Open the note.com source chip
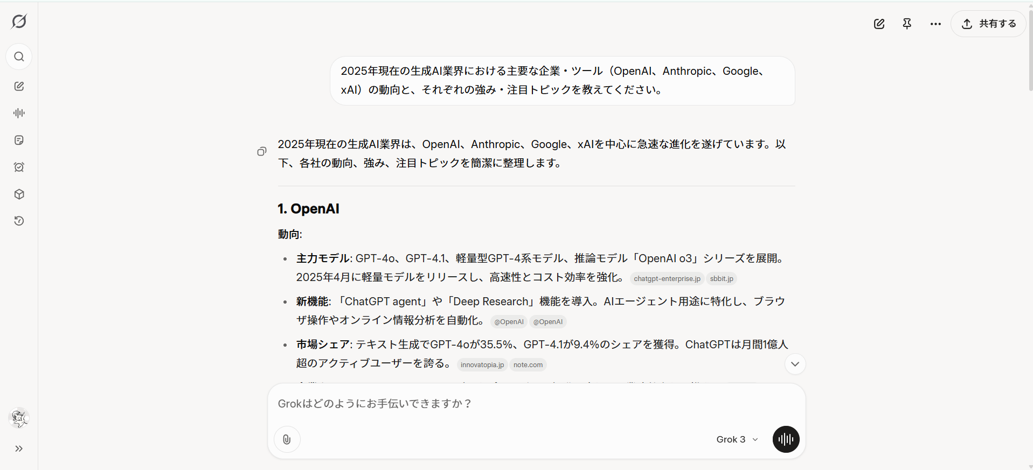1033x470 pixels. tap(528, 364)
